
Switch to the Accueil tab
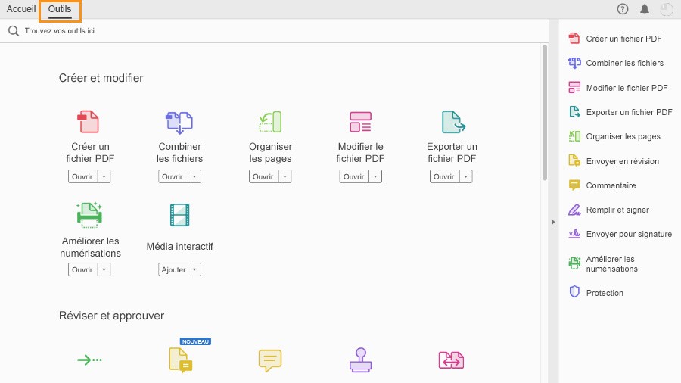pos(20,9)
